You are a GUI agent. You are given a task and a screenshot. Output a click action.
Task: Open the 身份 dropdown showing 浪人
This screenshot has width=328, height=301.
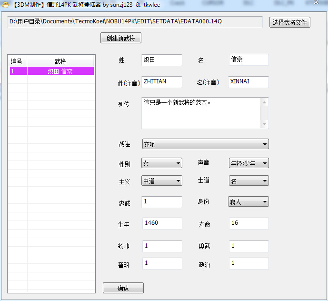point(248,201)
